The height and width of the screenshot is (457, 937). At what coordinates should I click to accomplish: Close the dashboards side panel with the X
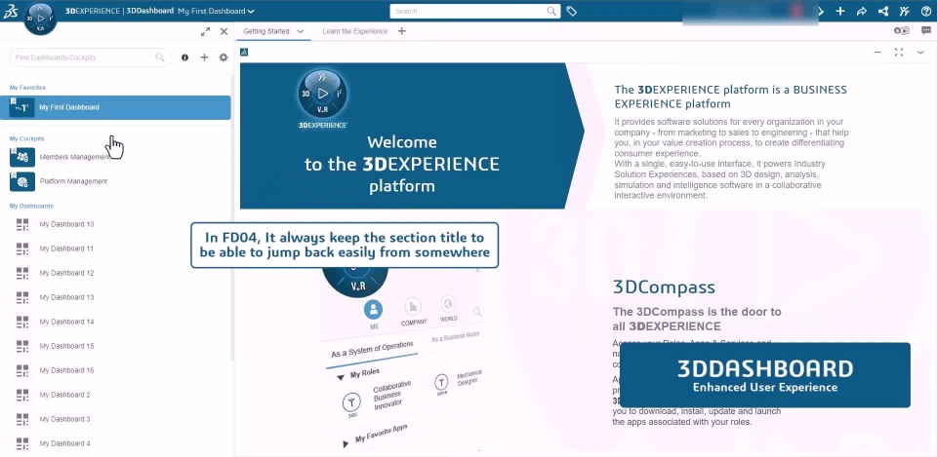point(224,31)
